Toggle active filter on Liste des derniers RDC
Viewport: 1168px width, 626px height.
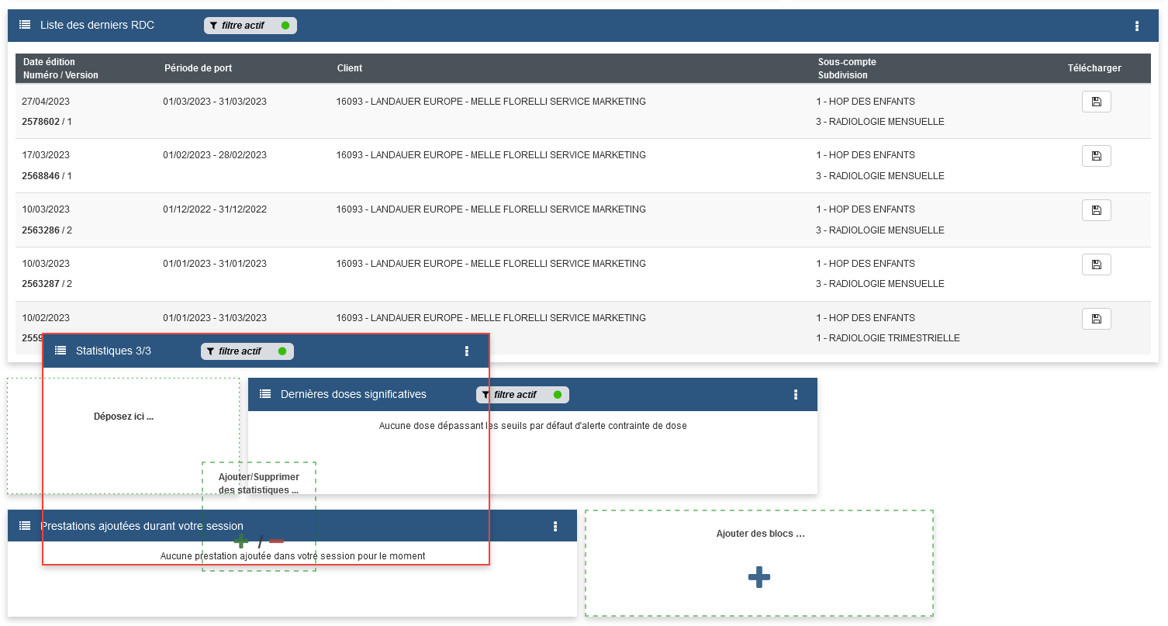250,26
